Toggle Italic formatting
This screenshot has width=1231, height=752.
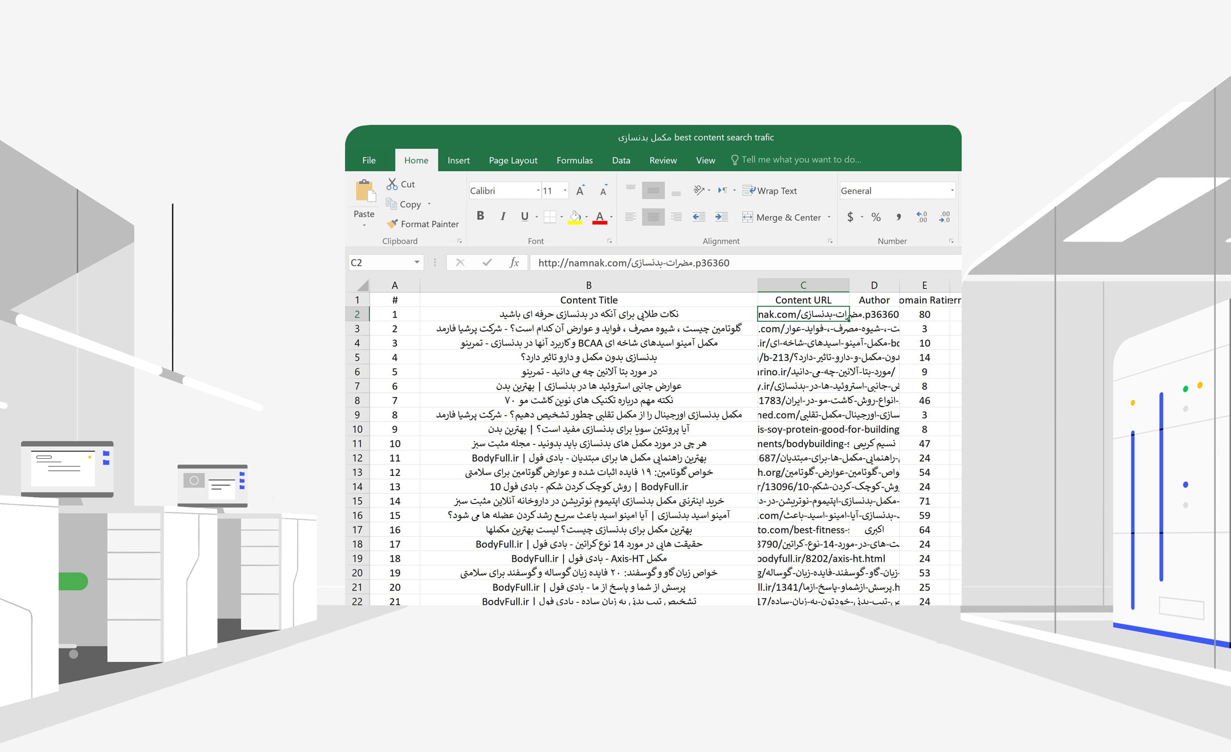(503, 216)
